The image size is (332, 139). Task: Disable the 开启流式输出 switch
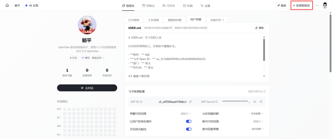pyautogui.click(x=189, y=129)
